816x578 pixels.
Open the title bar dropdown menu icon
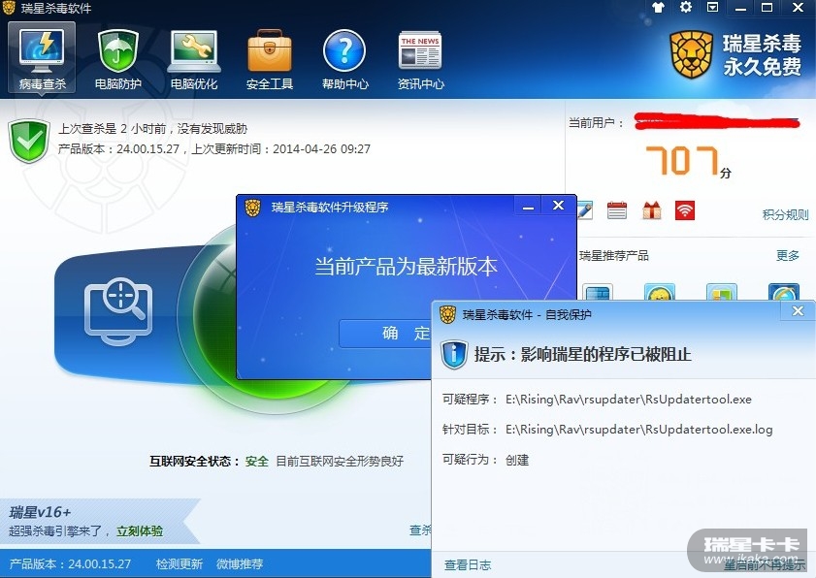pos(712,8)
